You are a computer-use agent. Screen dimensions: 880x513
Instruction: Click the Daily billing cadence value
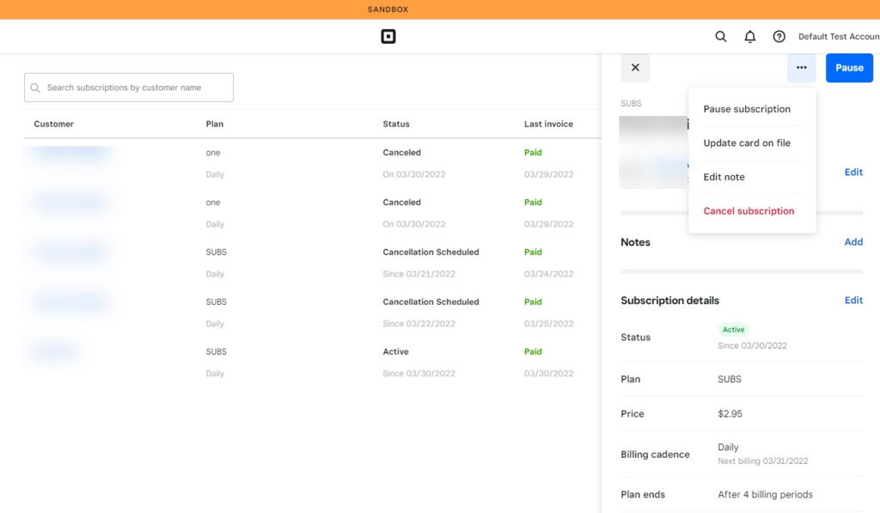(x=728, y=448)
